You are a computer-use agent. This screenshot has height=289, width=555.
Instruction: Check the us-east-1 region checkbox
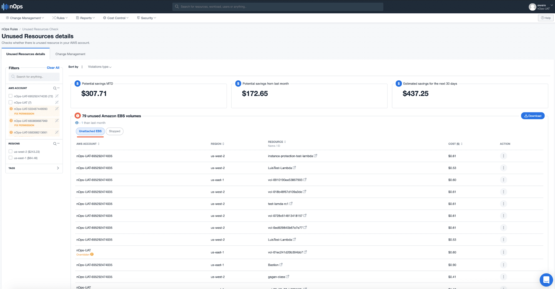[11, 158]
